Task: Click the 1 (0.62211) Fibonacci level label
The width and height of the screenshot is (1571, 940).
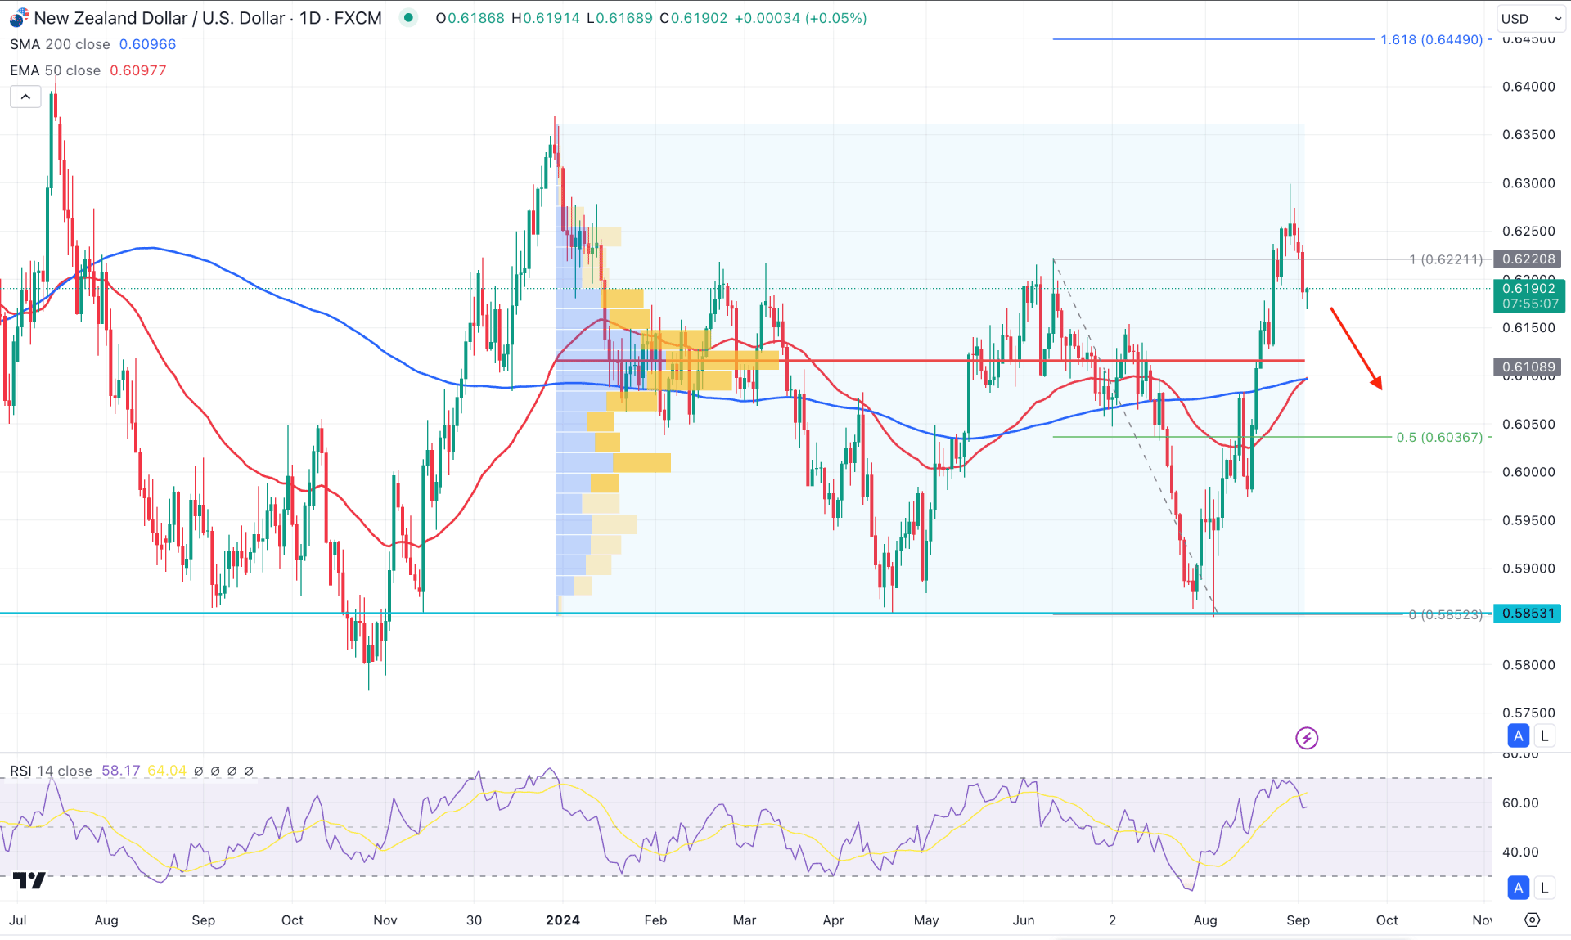Action: coord(1446,259)
